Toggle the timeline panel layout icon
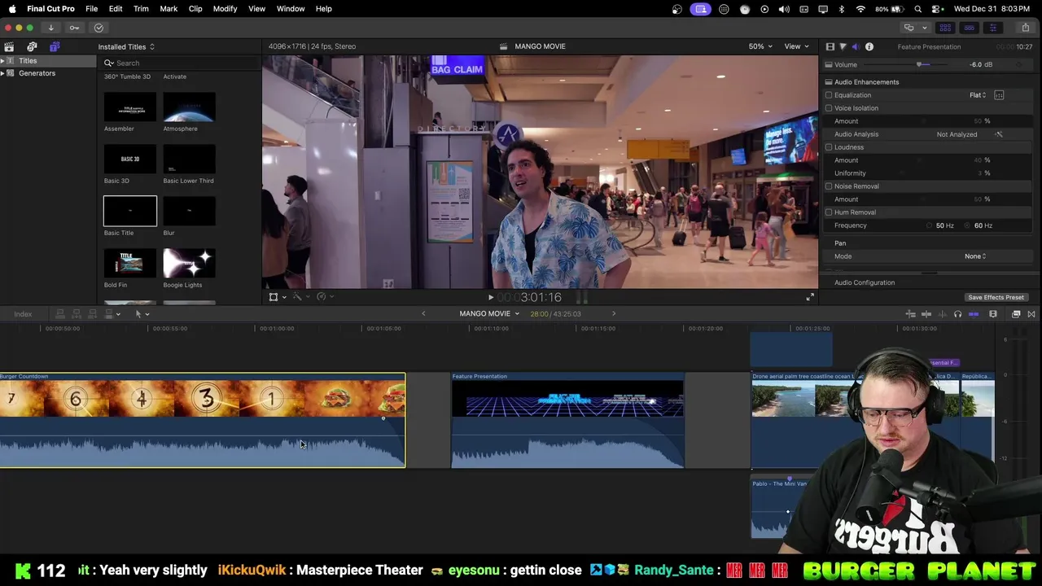Screen dimensions: 1042x586 (969, 28)
